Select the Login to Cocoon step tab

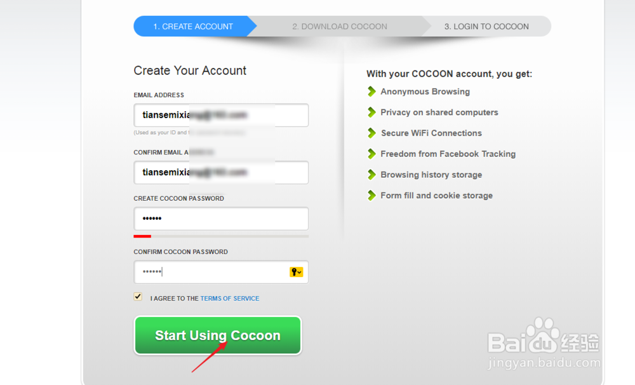[x=486, y=27]
